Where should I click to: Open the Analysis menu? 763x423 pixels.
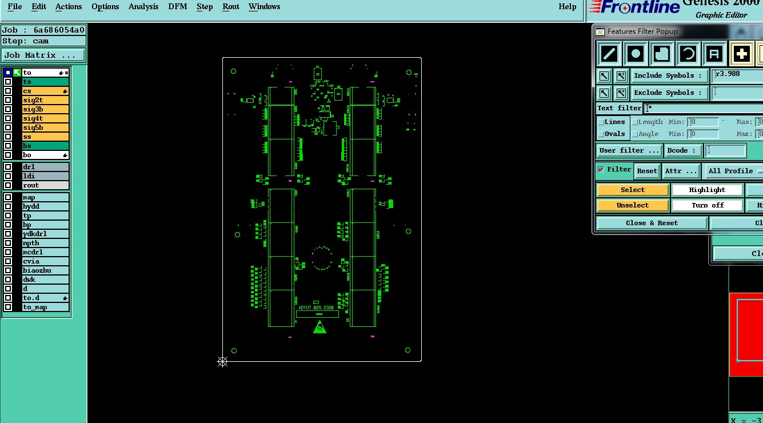[x=143, y=7]
